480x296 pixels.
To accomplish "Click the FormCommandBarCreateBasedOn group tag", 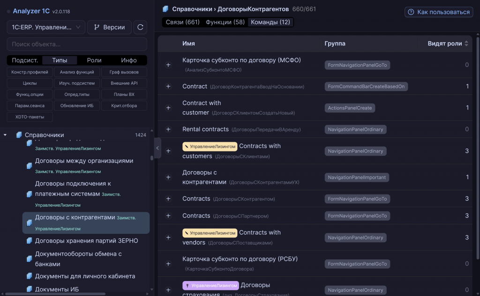I will coord(366,87).
